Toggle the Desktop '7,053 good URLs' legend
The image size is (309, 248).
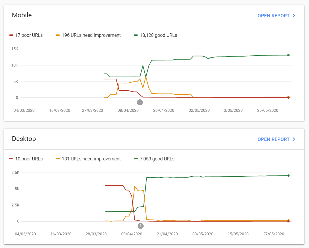pos(154,159)
